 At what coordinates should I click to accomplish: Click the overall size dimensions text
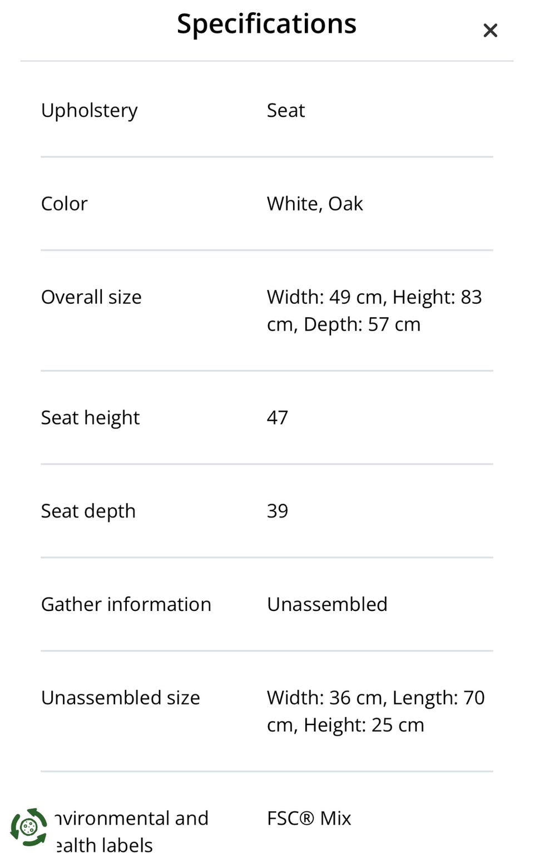(374, 310)
